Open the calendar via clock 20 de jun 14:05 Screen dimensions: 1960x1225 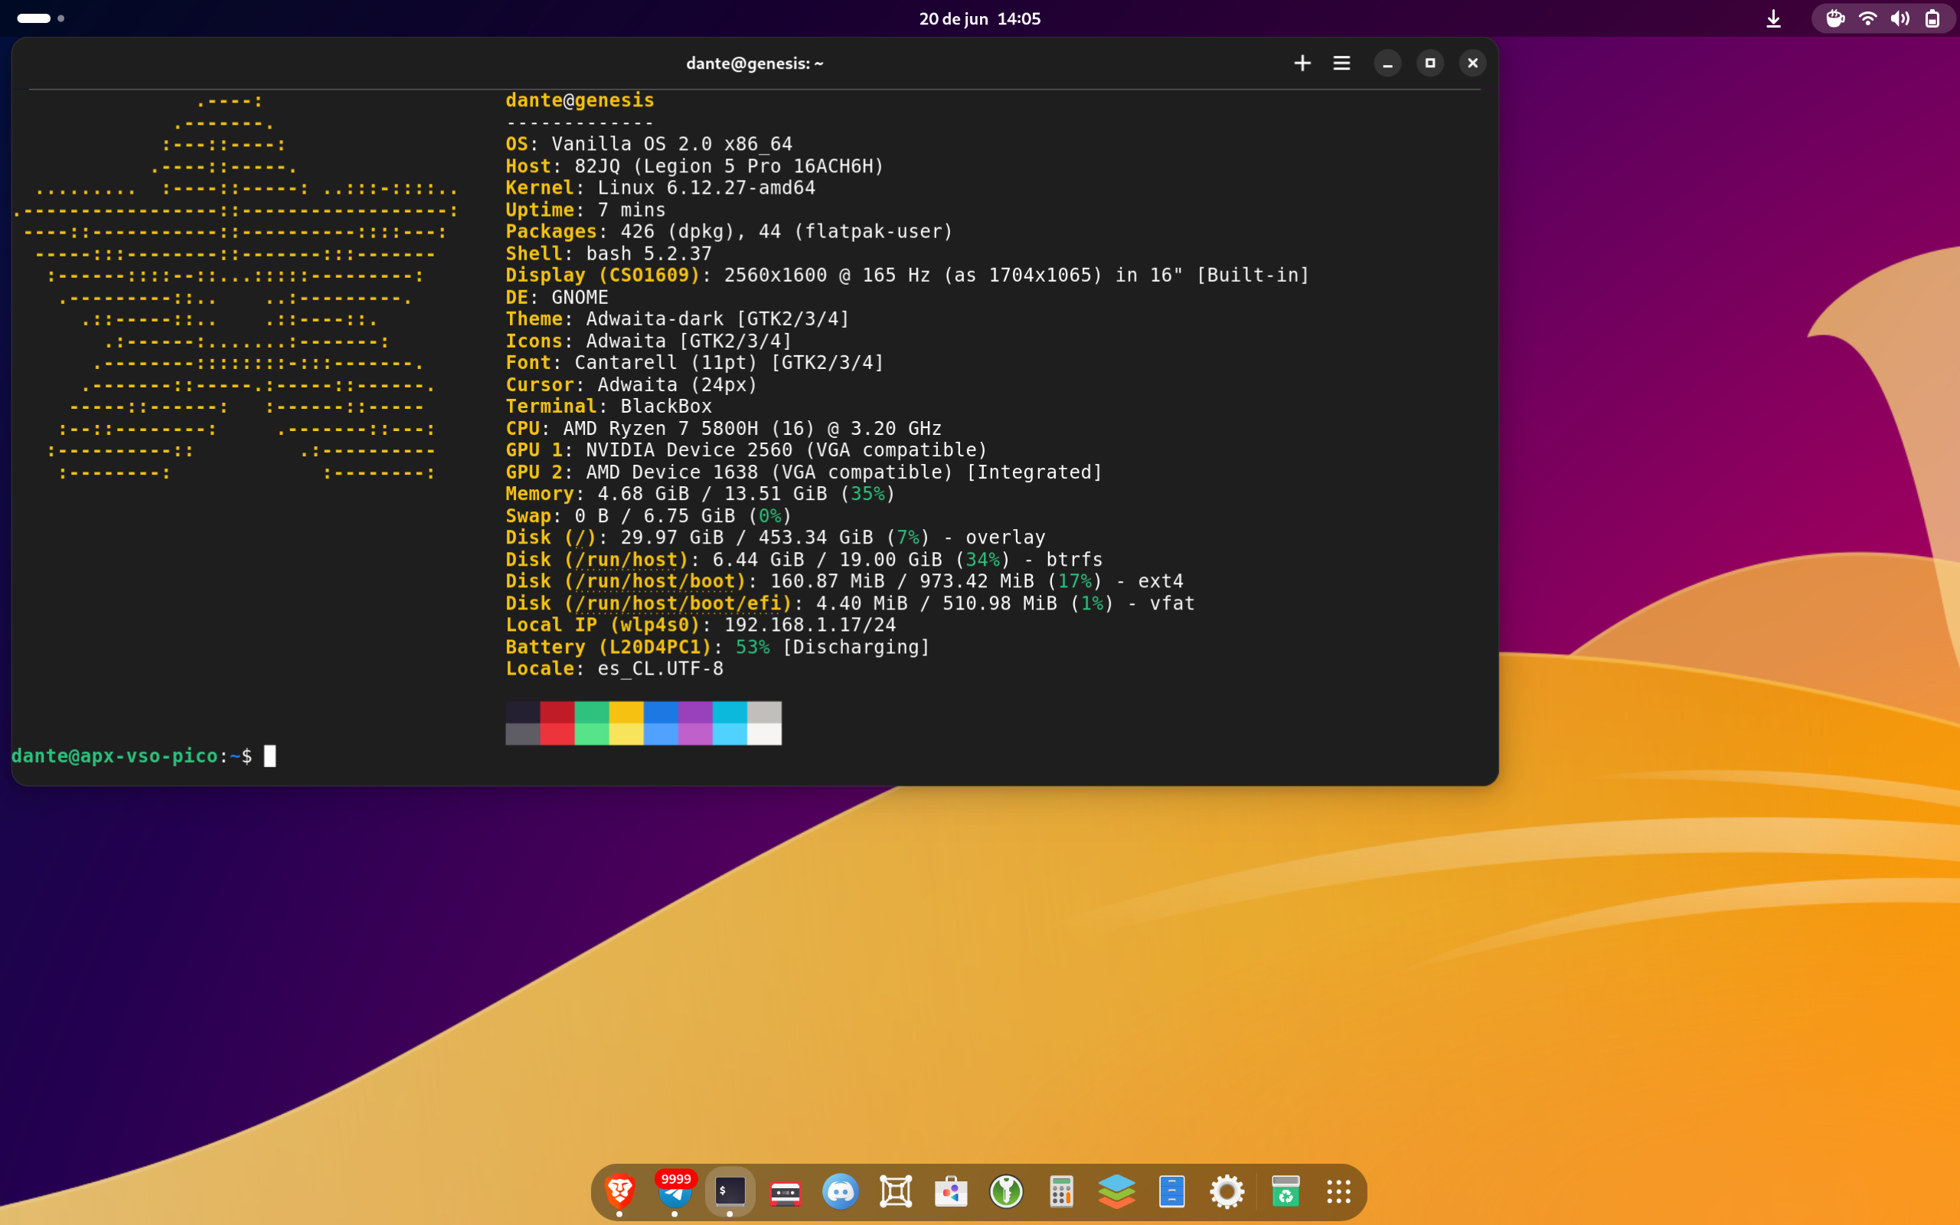[979, 18]
